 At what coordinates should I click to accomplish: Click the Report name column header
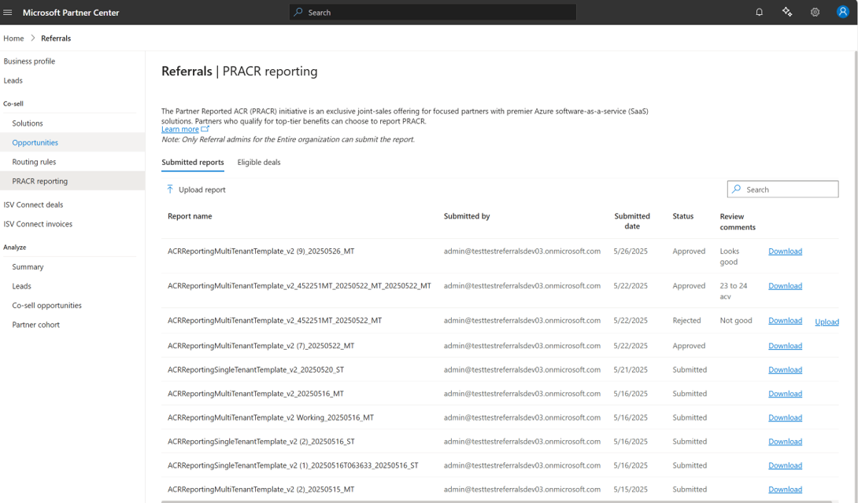click(190, 216)
